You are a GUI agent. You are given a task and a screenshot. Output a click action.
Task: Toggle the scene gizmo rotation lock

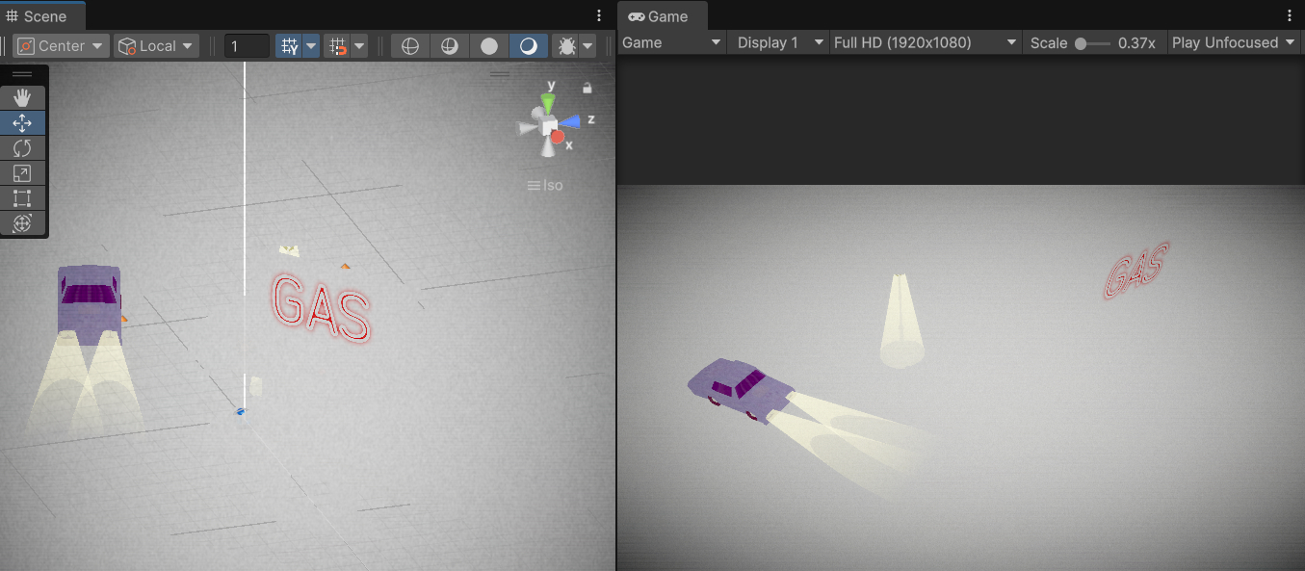point(587,89)
